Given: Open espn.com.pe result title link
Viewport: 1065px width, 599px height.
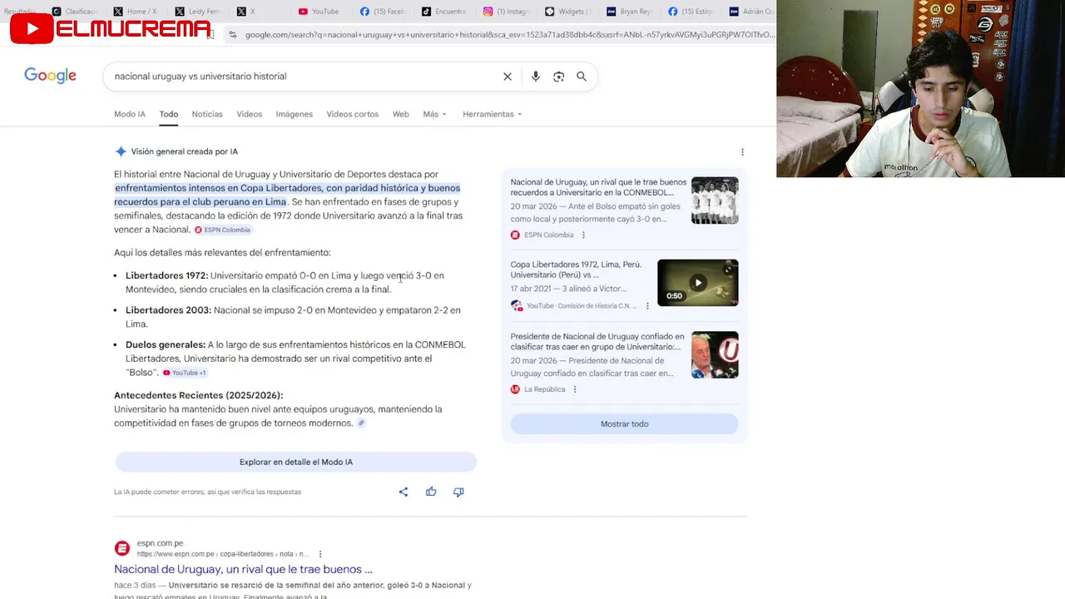Looking at the screenshot, I should [243, 569].
